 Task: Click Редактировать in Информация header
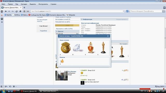[122, 20]
